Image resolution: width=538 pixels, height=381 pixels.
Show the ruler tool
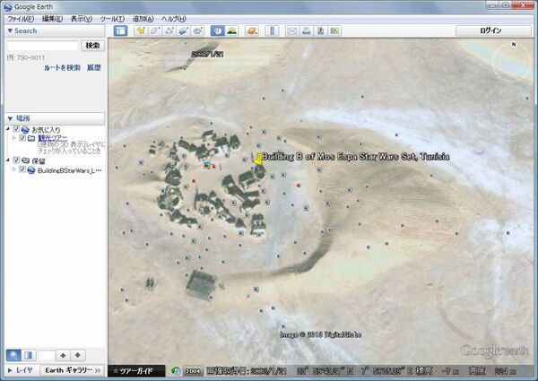272,30
